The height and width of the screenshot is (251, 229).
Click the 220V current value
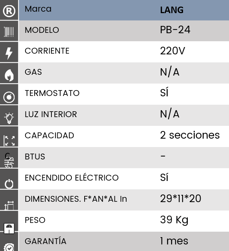click(x=172, y=51)
